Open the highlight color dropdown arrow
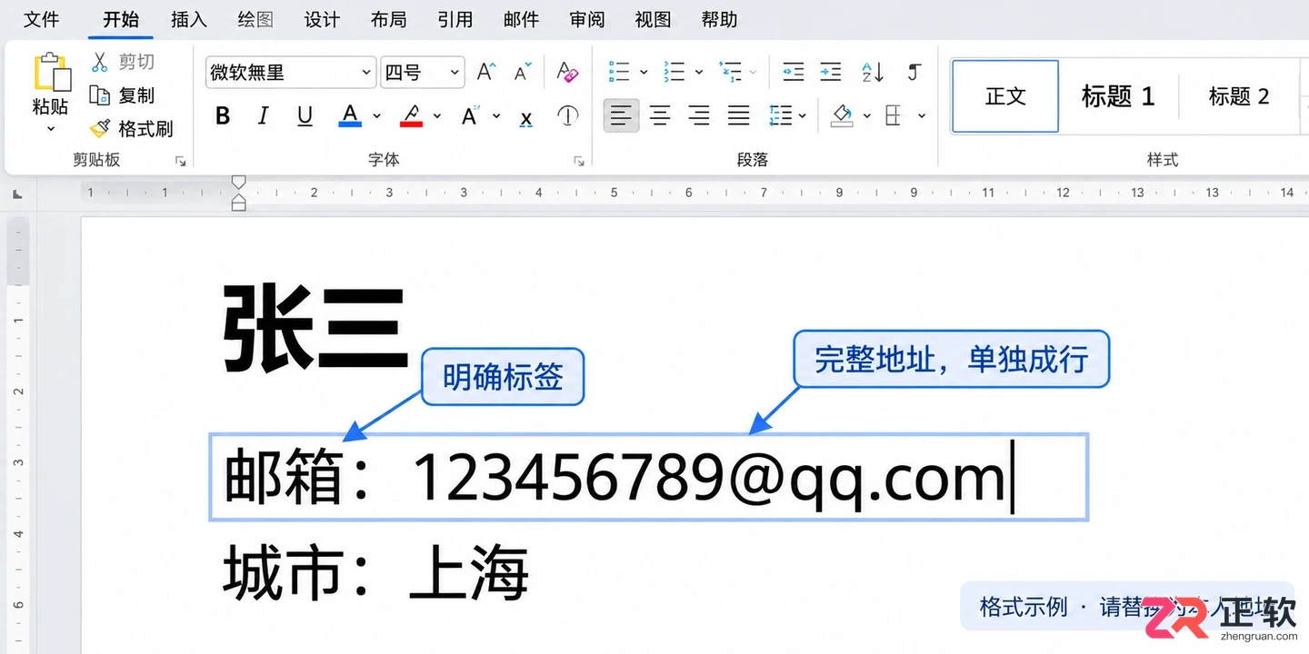The width and height of the screenshot is (1309, 654). click(437, 116)
